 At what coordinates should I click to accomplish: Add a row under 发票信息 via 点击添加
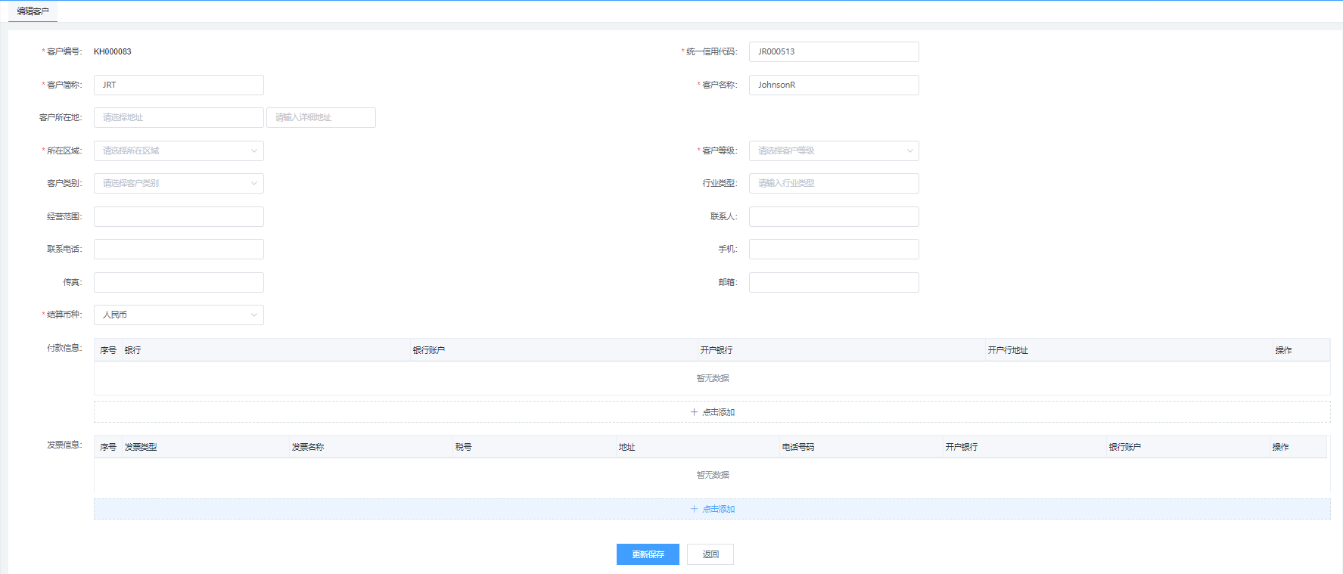[x=712, y=509]
